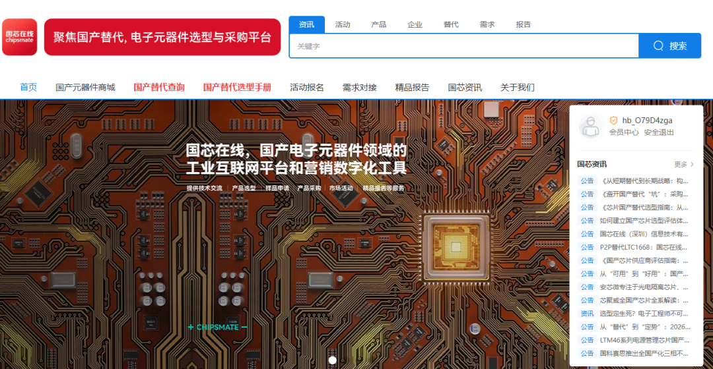Open news 从"替代"到"定势"：2026

645,327
